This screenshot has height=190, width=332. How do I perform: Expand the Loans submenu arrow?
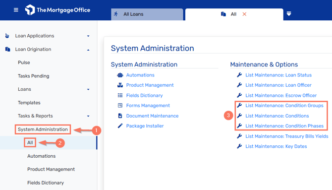[x=88, y=89]
